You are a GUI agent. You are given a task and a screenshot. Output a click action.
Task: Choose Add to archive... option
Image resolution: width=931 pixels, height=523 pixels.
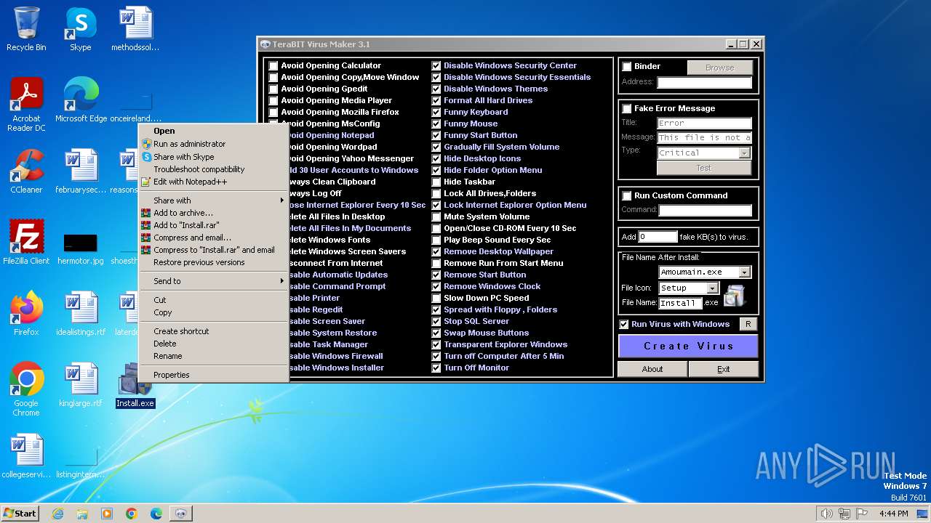(x=215, y=213)
